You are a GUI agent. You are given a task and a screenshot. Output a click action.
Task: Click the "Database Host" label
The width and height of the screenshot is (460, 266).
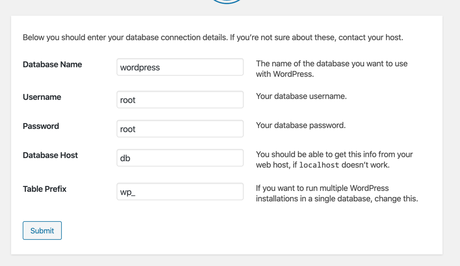[50, 155]
